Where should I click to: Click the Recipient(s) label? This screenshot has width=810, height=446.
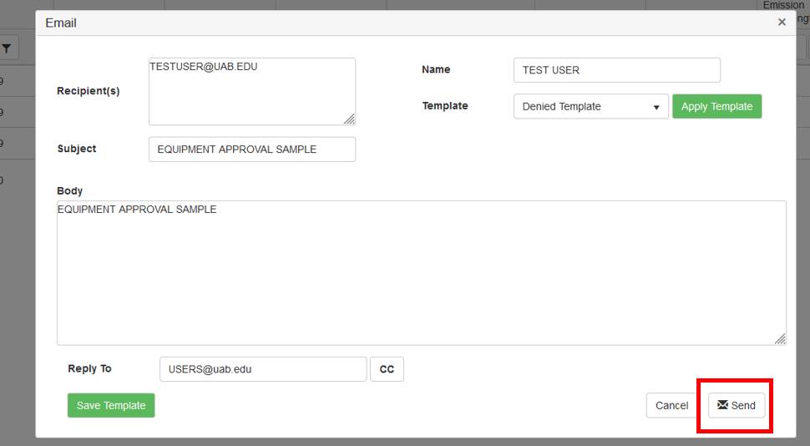click(89, 91)
